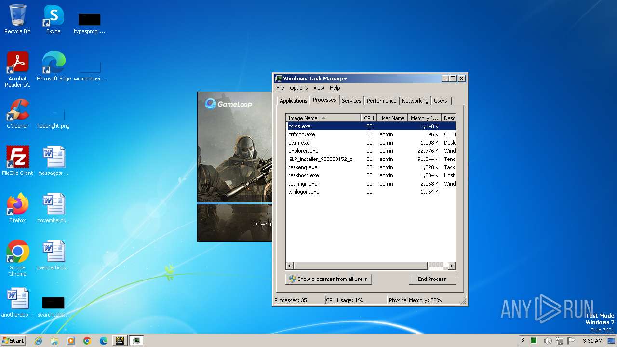Switch to GameLoop installer taskbar button
617x347 pixels.
[120, 341]
